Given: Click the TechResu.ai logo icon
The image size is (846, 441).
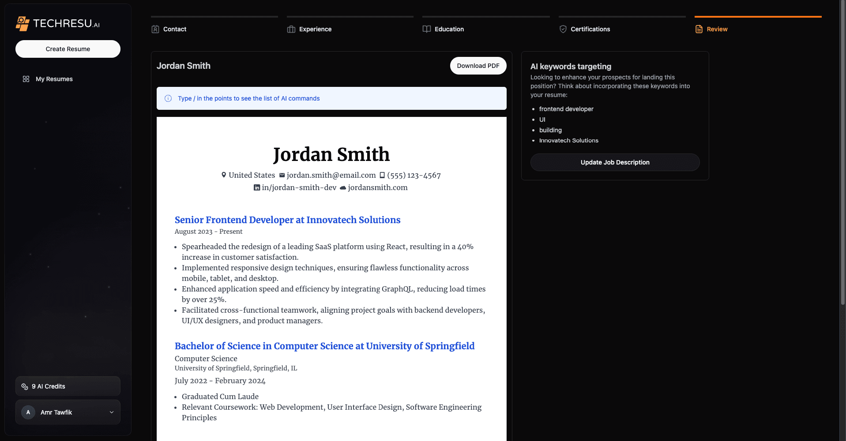Looking at the screenshot, I should point(23,23).
